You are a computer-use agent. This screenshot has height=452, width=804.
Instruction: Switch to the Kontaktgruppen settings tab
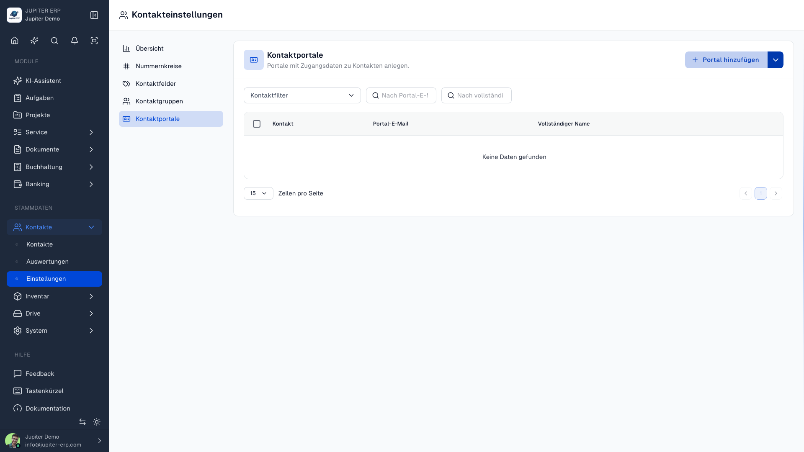tap(171, 101)
